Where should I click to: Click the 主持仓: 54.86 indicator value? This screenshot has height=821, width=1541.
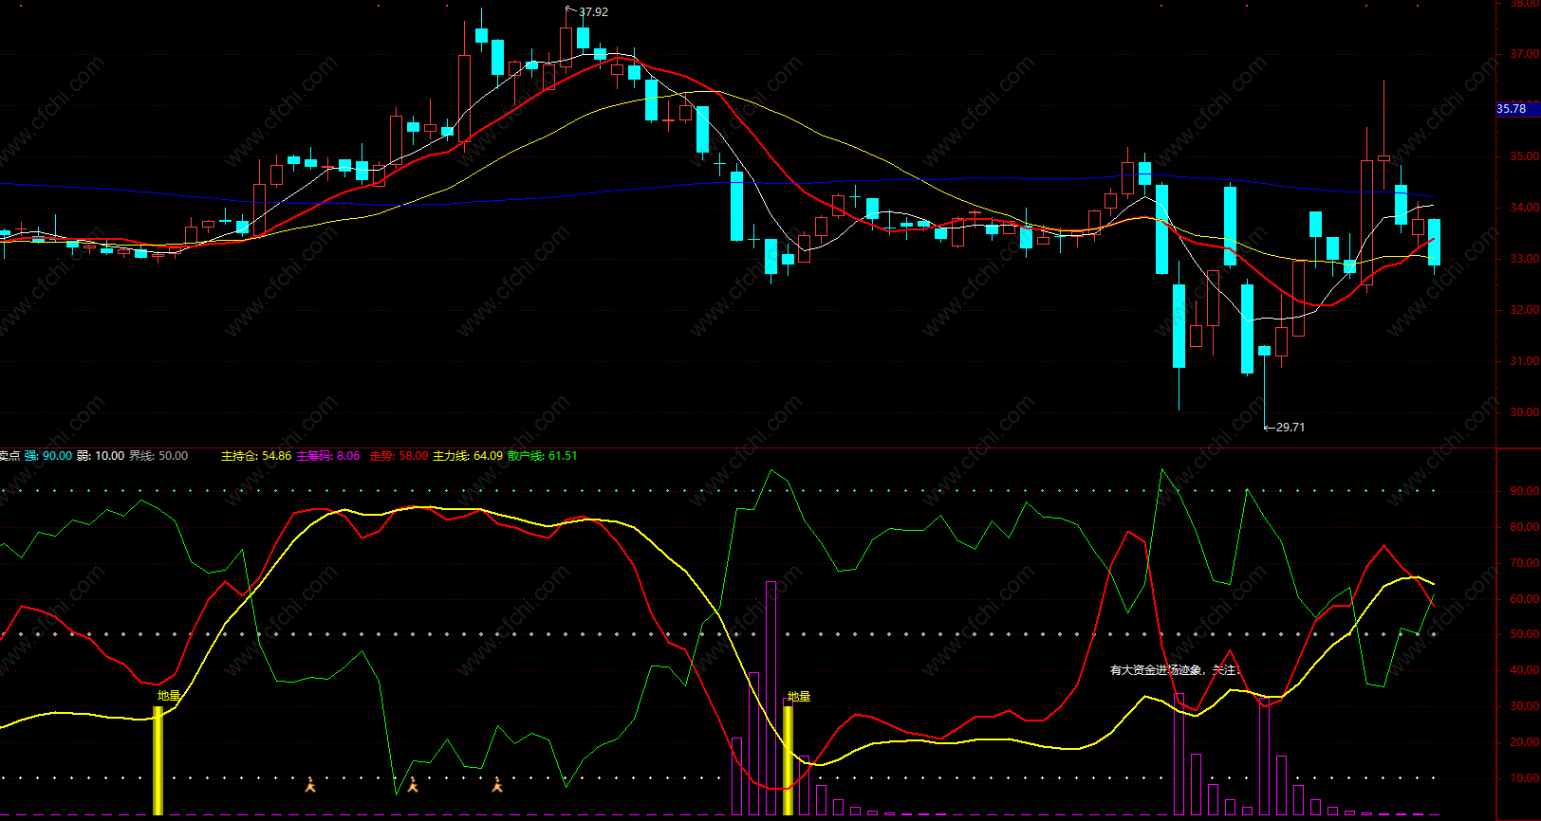pos(256,456)
